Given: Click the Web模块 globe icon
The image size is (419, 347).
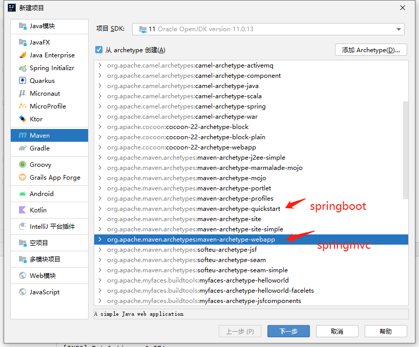Looking at the screenshot, I should point(23,275).
